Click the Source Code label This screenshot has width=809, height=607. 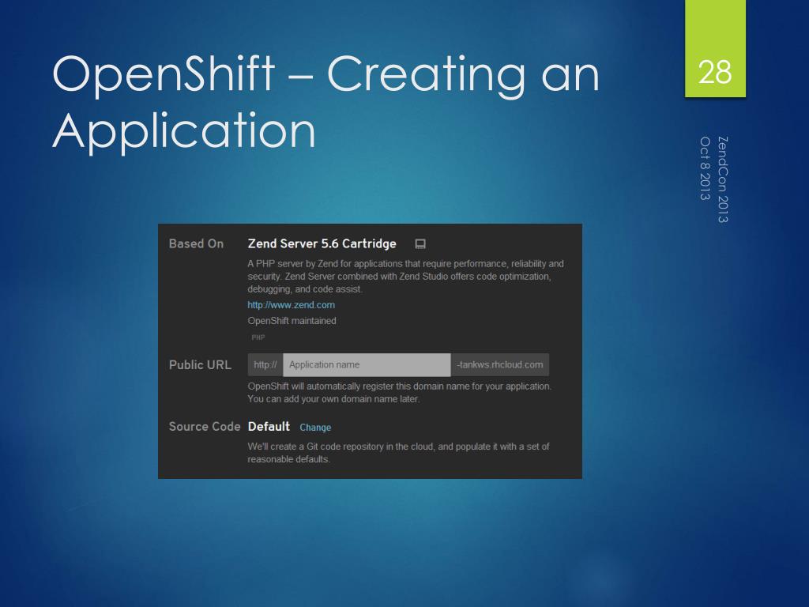(205, 426)
